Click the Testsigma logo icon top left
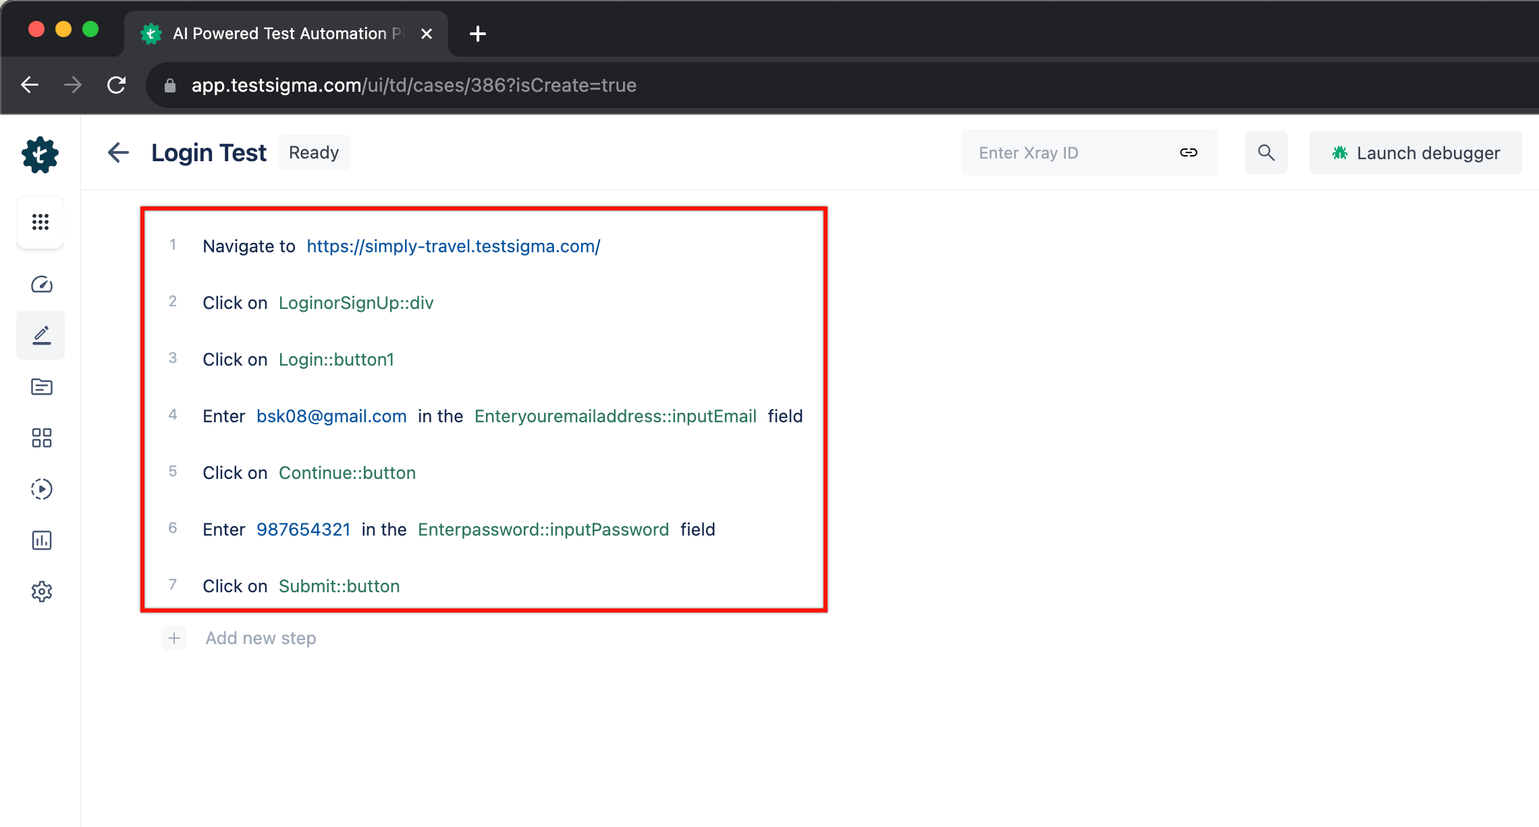Screen dimensions: 1539x827 [40, 154]
